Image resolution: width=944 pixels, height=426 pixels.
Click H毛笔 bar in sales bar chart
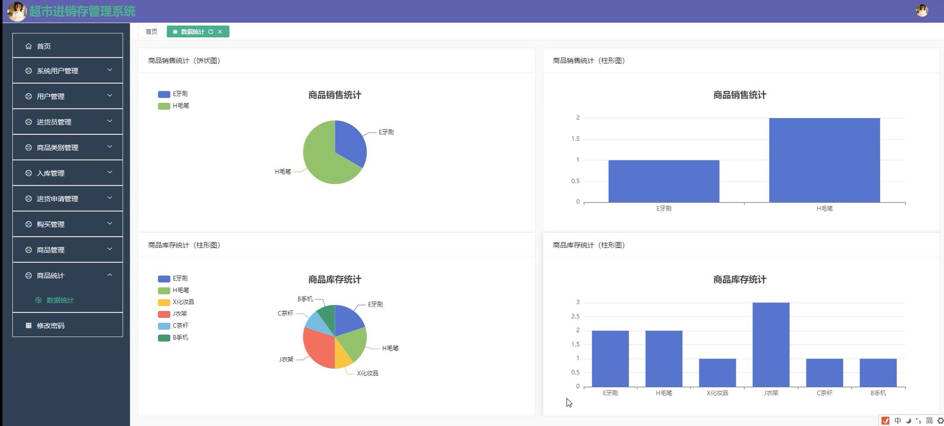tap(824, 160)
